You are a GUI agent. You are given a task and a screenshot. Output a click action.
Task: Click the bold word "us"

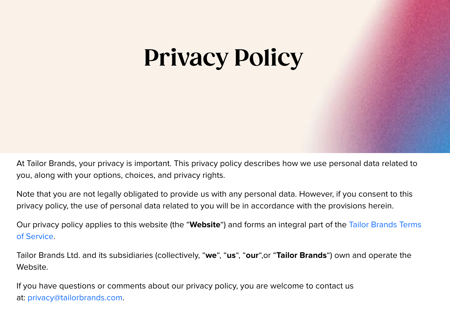(x=231, y=255)
